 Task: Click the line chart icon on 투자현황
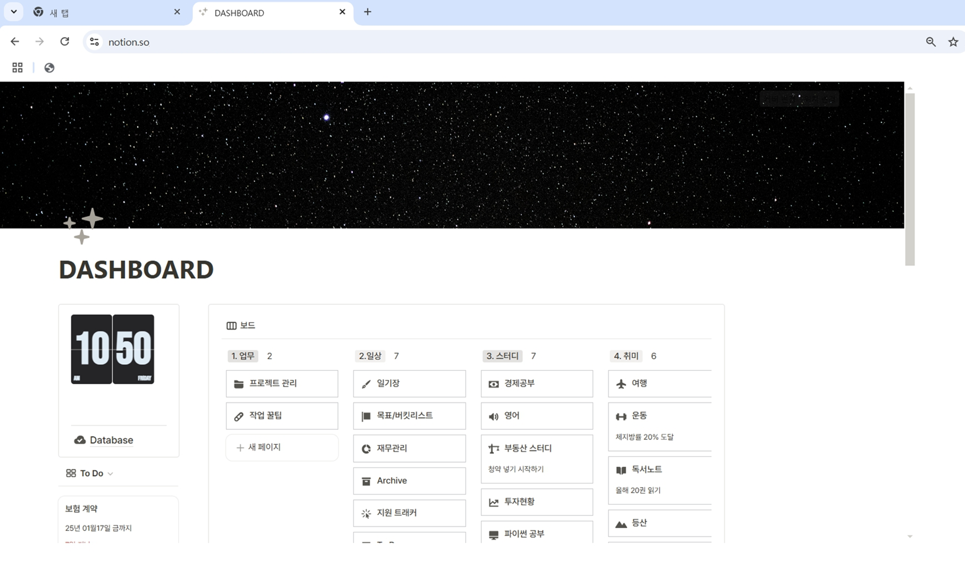pos(494,503)
